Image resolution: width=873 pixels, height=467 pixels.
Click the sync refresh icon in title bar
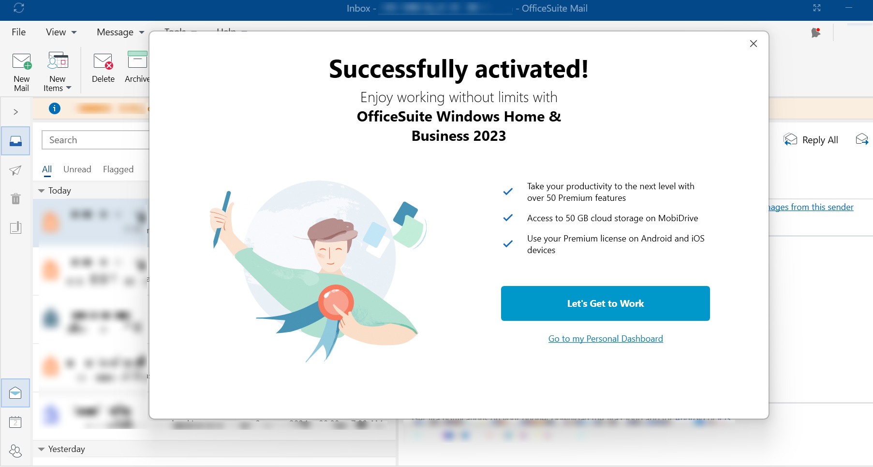[19, 8]
